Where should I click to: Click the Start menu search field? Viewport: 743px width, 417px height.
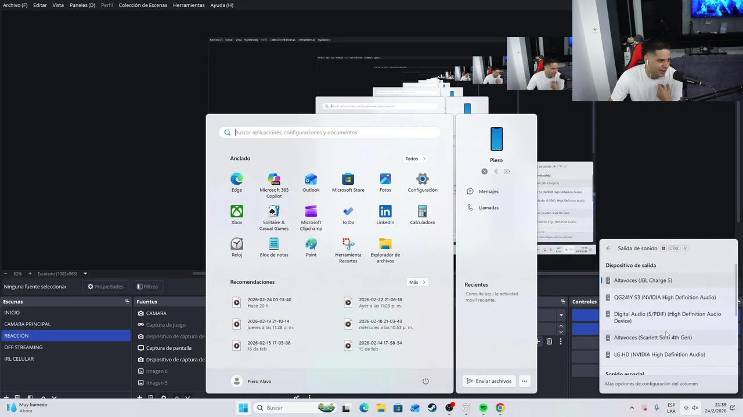click(330, 133)
